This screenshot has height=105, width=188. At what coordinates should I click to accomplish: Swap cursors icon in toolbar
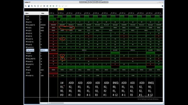pyautogui.click(x=66, y=6)
